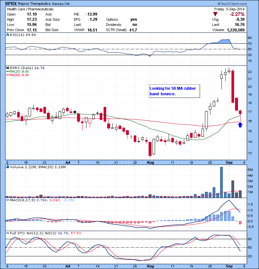Select the '50 MA rubber band bounce' note
Viewport: 259px width, 269px height.
click(174, 91)
